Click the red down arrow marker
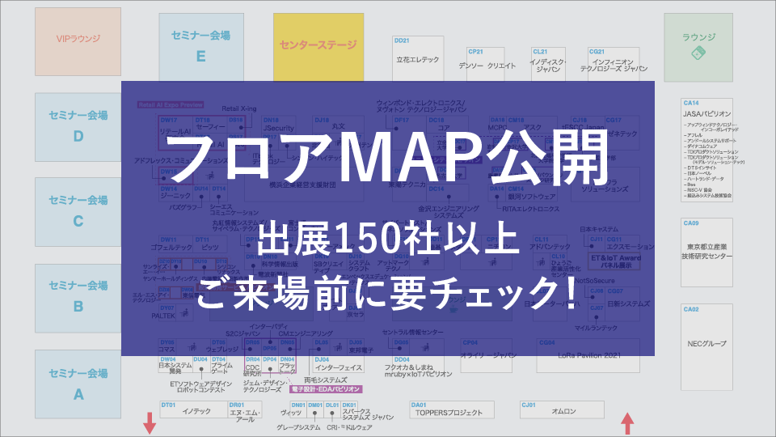This screenshot has width=776, height=437. coord(150,423)
